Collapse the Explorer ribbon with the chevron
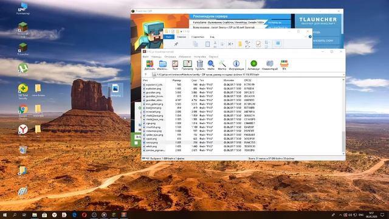 (305, 36)
